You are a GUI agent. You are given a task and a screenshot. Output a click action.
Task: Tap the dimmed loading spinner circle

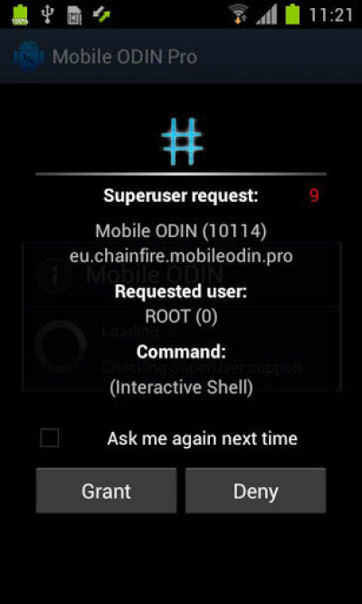tap(60, 346)
